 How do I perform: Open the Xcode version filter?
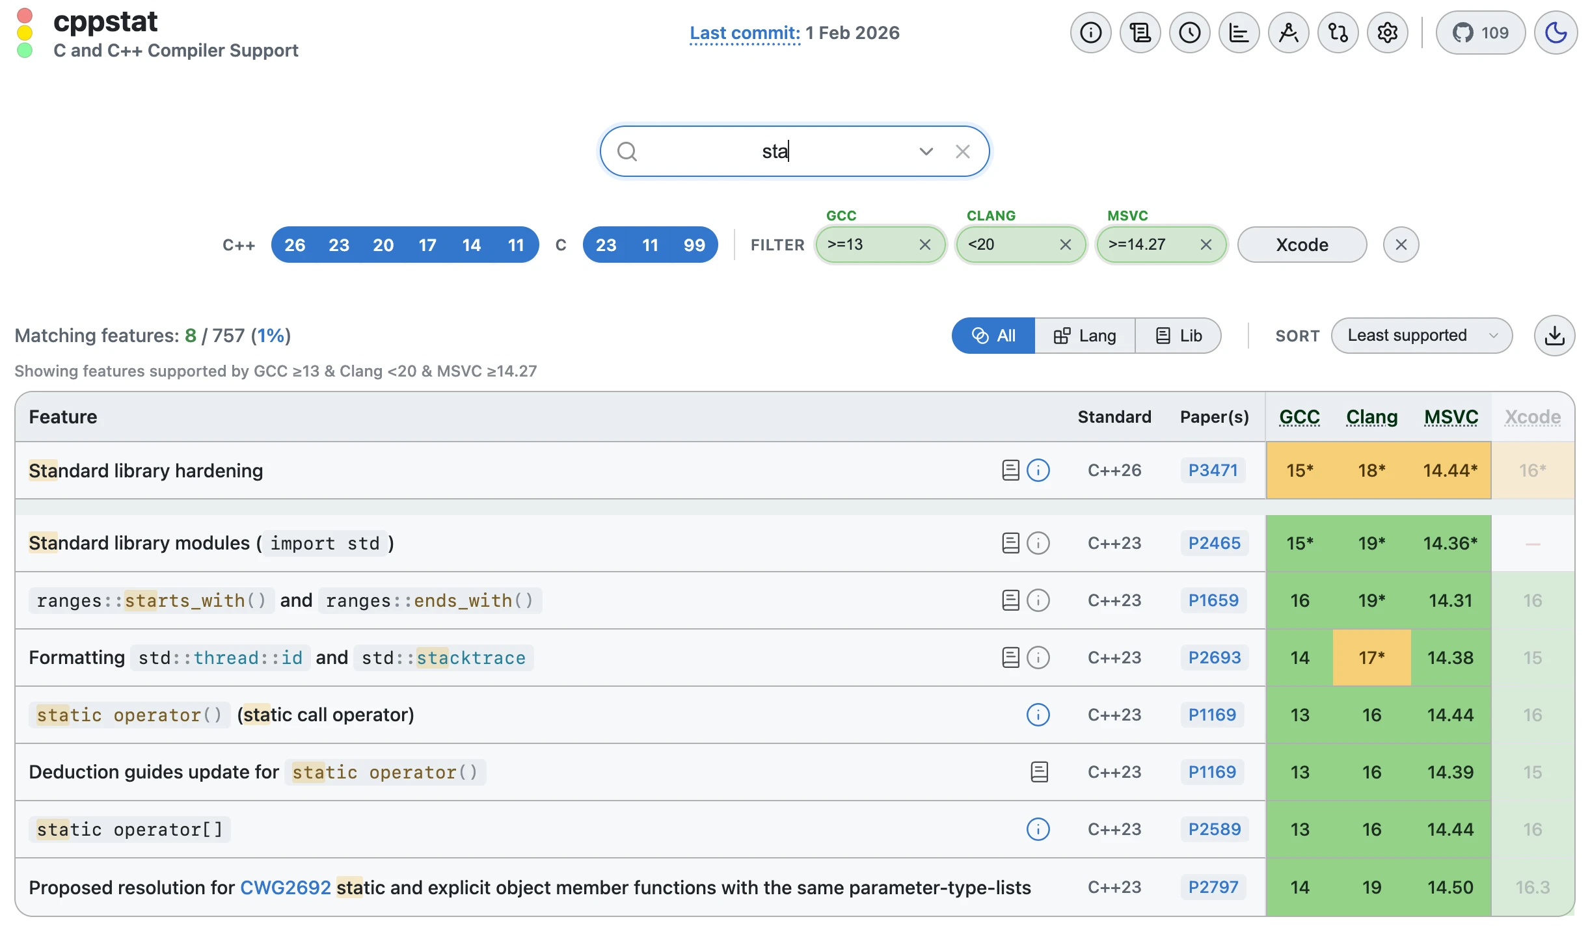pos(1301,245)
